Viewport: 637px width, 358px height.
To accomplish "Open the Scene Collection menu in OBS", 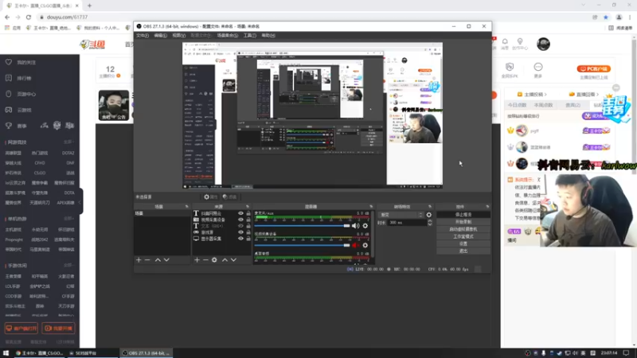I will click(x=228, y=35).
